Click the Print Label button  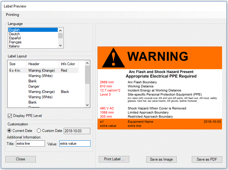[114, 159]
